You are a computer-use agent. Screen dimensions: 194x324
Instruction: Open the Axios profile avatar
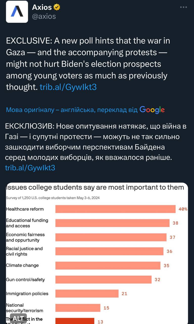click(x=17, y=12)
